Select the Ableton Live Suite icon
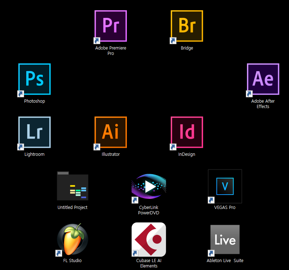 pos(225,239)
